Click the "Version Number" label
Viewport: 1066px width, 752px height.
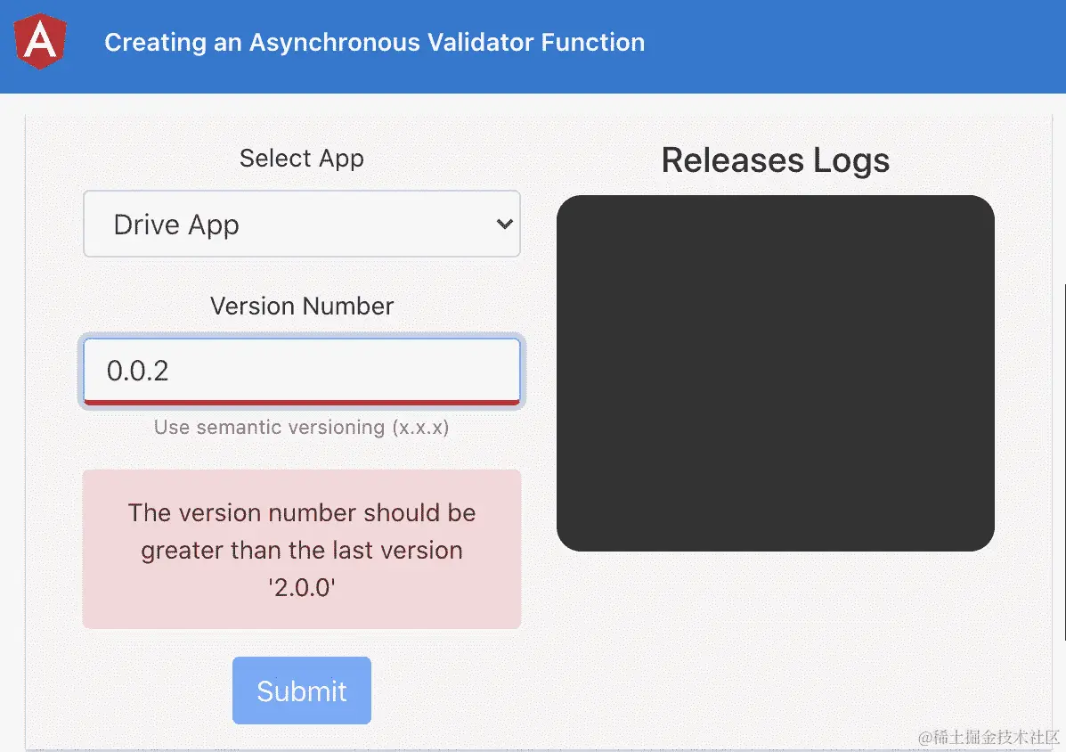pyautogui.click(x=302, y=306)
